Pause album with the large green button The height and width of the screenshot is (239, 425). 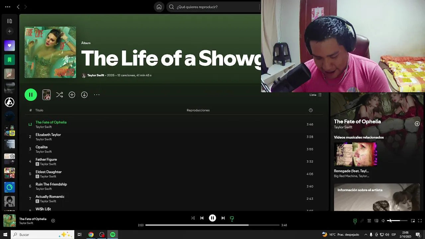point(31,95)
